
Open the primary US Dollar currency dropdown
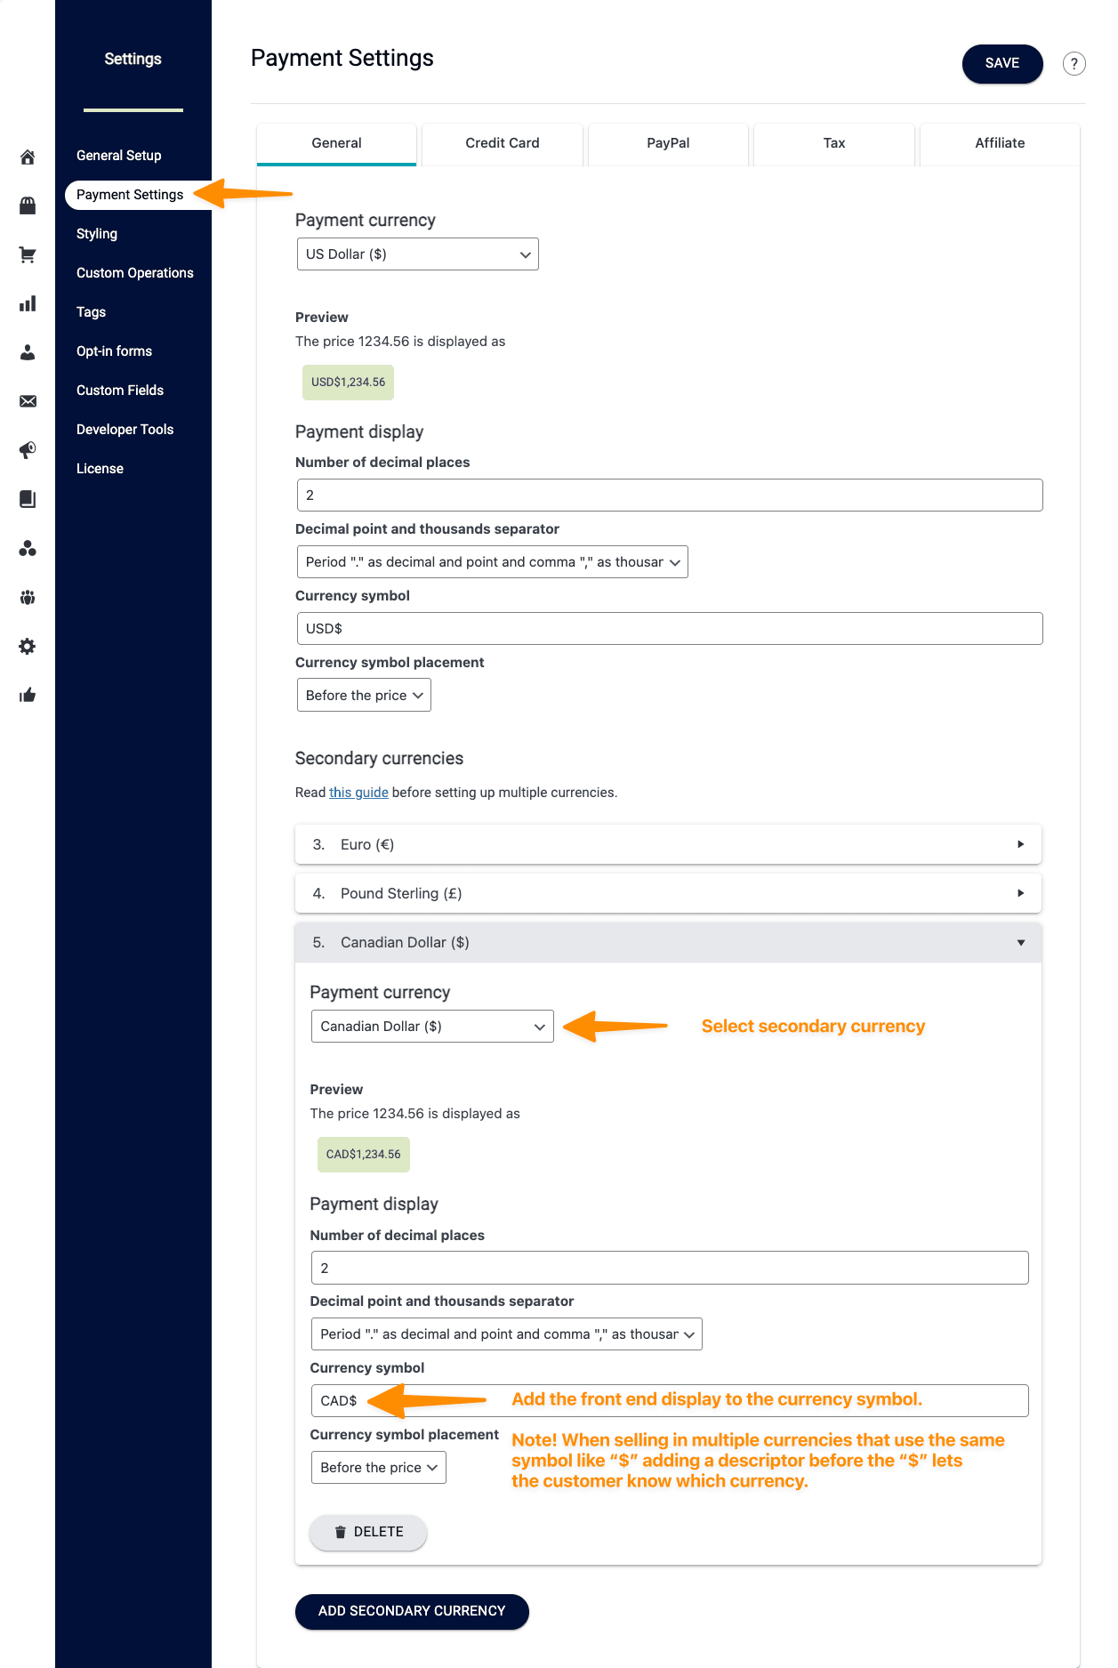tap(417, 254)
